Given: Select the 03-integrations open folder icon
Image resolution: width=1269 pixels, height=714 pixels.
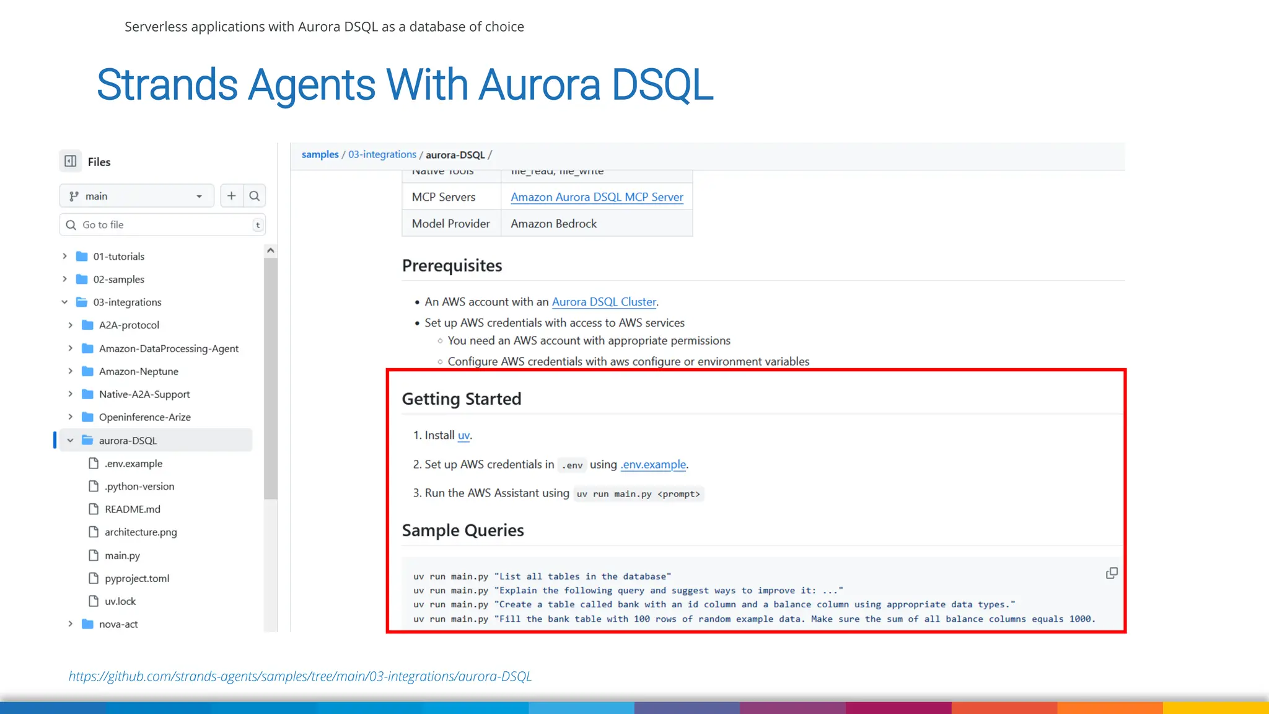Looking at the screenshot, I should (x=82, y=302).
